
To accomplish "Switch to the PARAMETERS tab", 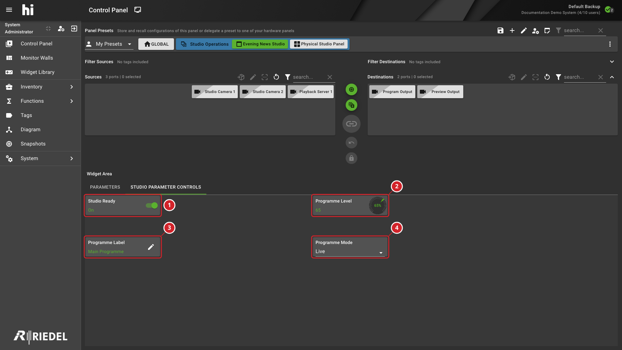I will 105,187.
